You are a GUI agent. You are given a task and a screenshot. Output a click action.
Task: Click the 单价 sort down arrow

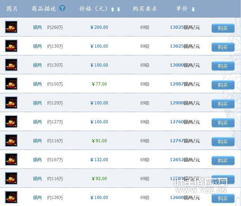[193, 9]
